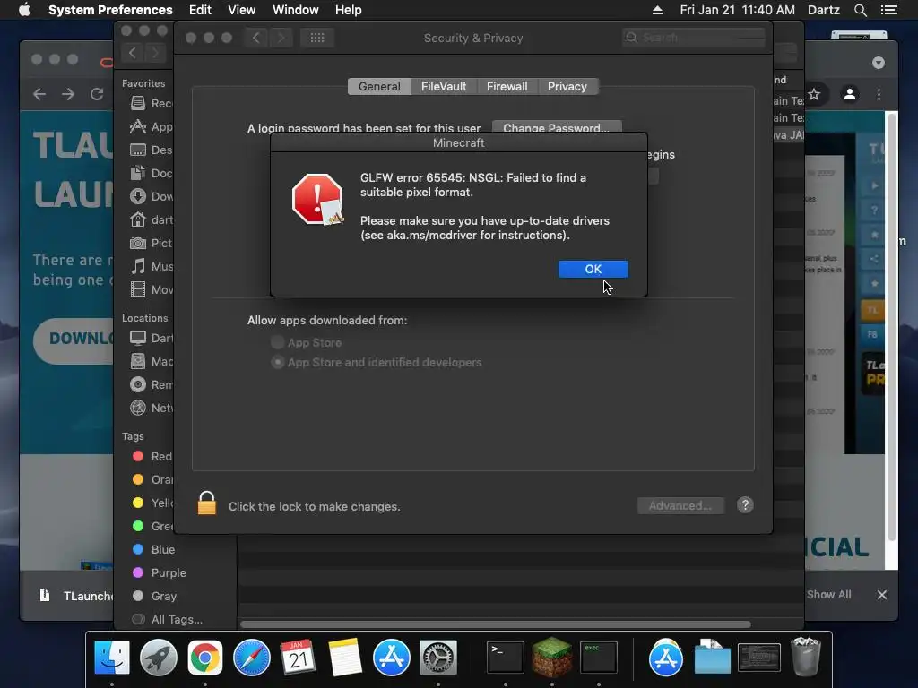Switch to the Firewall tab
The image size is (918, 688).
(x=507, y=87)
